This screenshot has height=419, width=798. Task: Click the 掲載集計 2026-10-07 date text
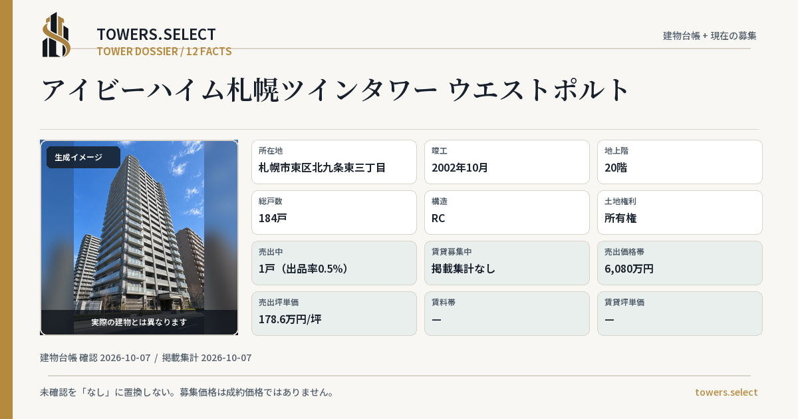click(207, 358)
